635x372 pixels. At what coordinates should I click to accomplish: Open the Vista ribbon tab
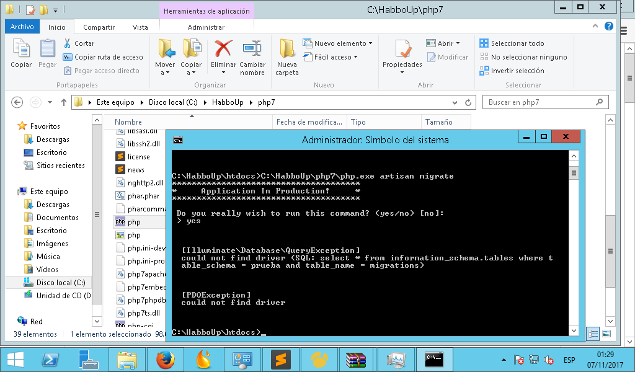coord(141,27)
